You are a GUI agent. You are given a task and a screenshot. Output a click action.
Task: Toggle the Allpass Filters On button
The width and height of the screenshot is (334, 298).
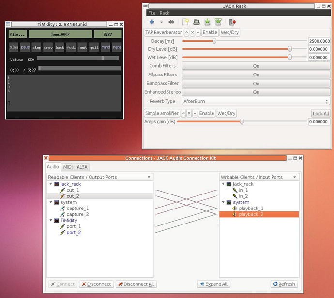coord(256,74)
